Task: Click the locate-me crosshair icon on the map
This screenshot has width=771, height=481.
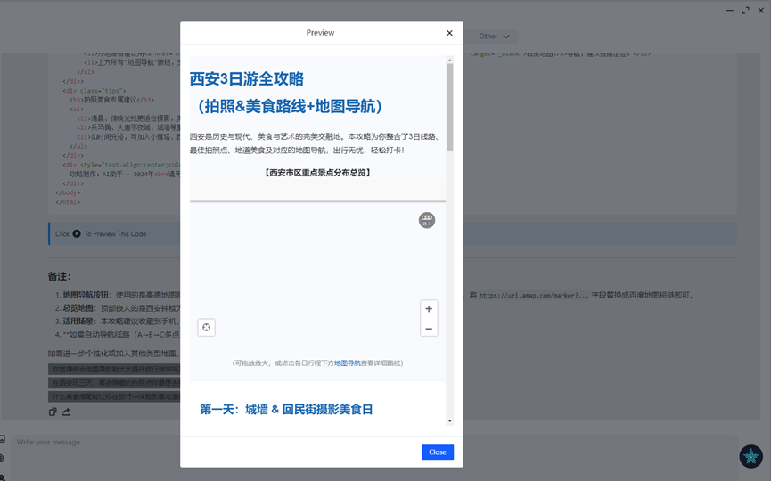Action: (207, 327)
